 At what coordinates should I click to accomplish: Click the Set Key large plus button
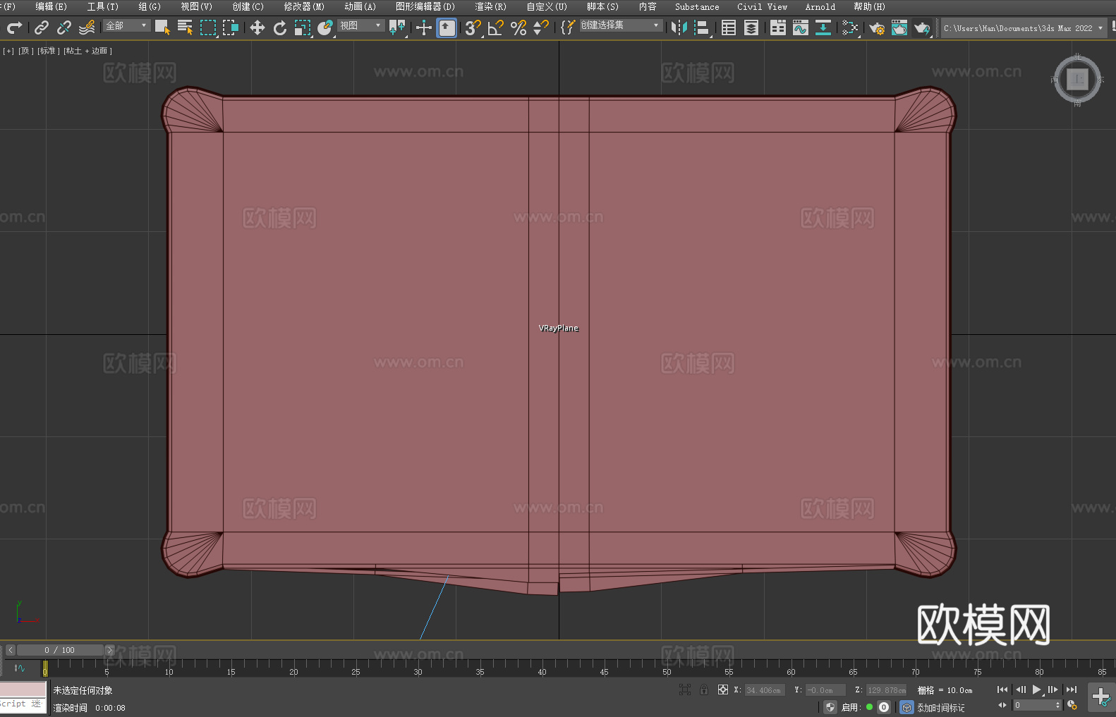pos(1100,698)
